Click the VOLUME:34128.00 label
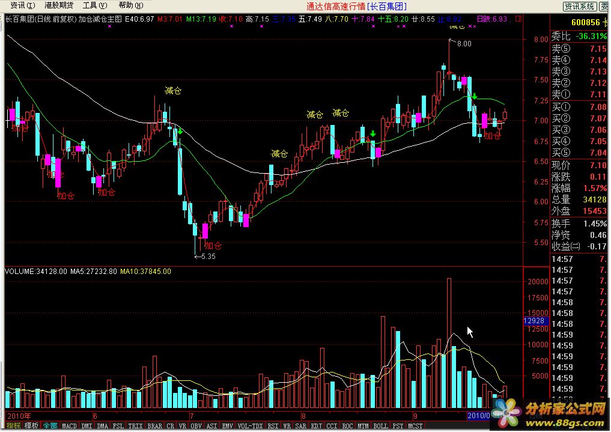The height and width of the screenshot is (432, 611). click(x=36, y=271)
